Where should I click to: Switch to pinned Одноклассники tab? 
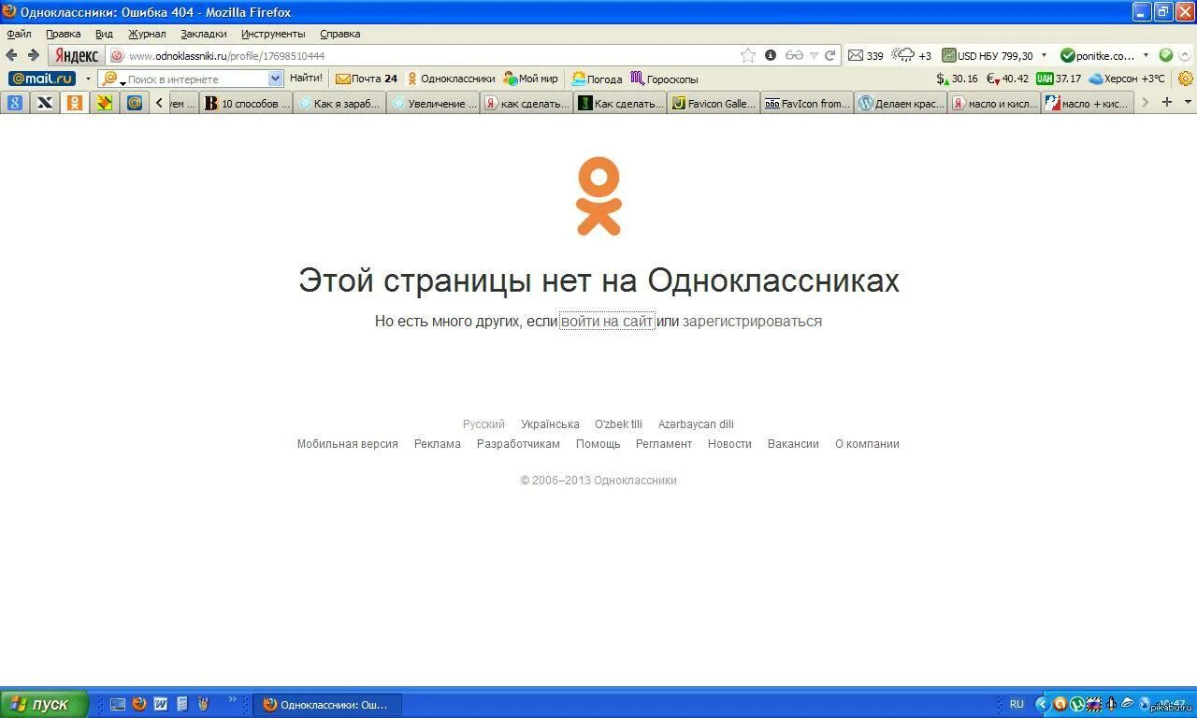point(75,103)
